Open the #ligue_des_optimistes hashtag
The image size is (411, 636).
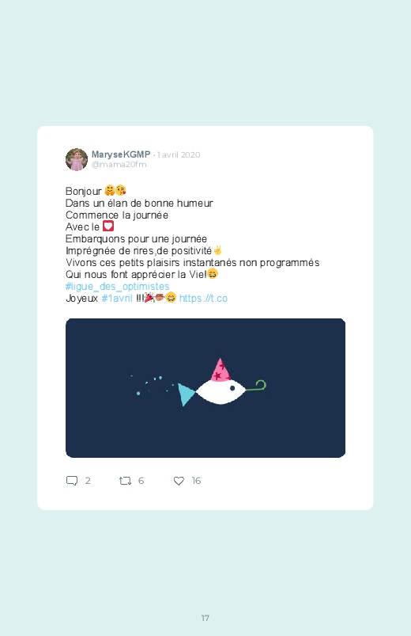click(118, 287)
